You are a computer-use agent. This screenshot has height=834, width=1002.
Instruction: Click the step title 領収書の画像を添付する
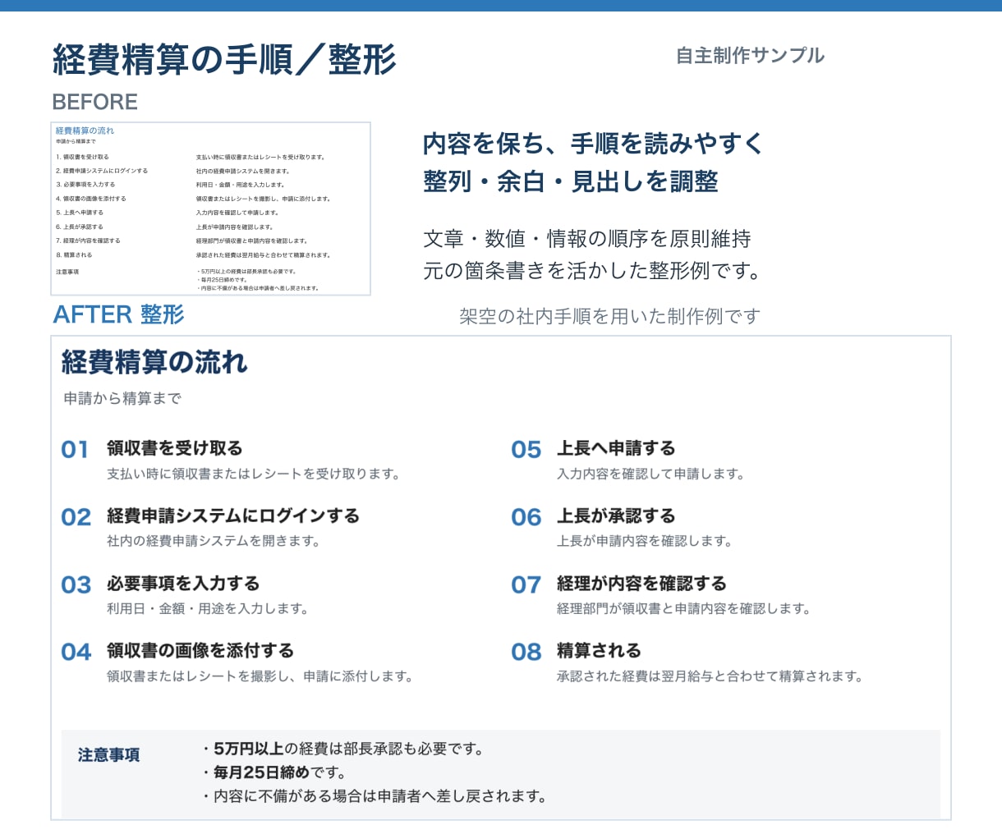coord(200,651)
